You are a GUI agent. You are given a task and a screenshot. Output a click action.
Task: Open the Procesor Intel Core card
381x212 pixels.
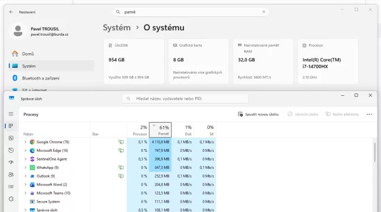pos(328,61)
